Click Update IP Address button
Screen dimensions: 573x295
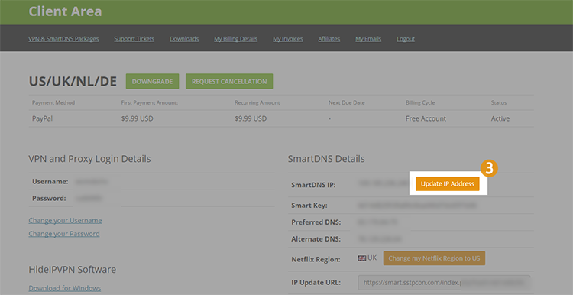click(x=447, y=184)
